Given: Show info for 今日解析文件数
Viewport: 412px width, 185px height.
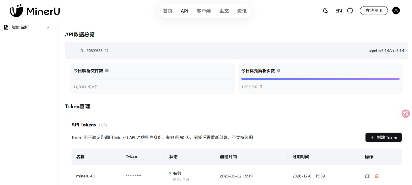Looking at the screenshot, I should click(107, 71).
